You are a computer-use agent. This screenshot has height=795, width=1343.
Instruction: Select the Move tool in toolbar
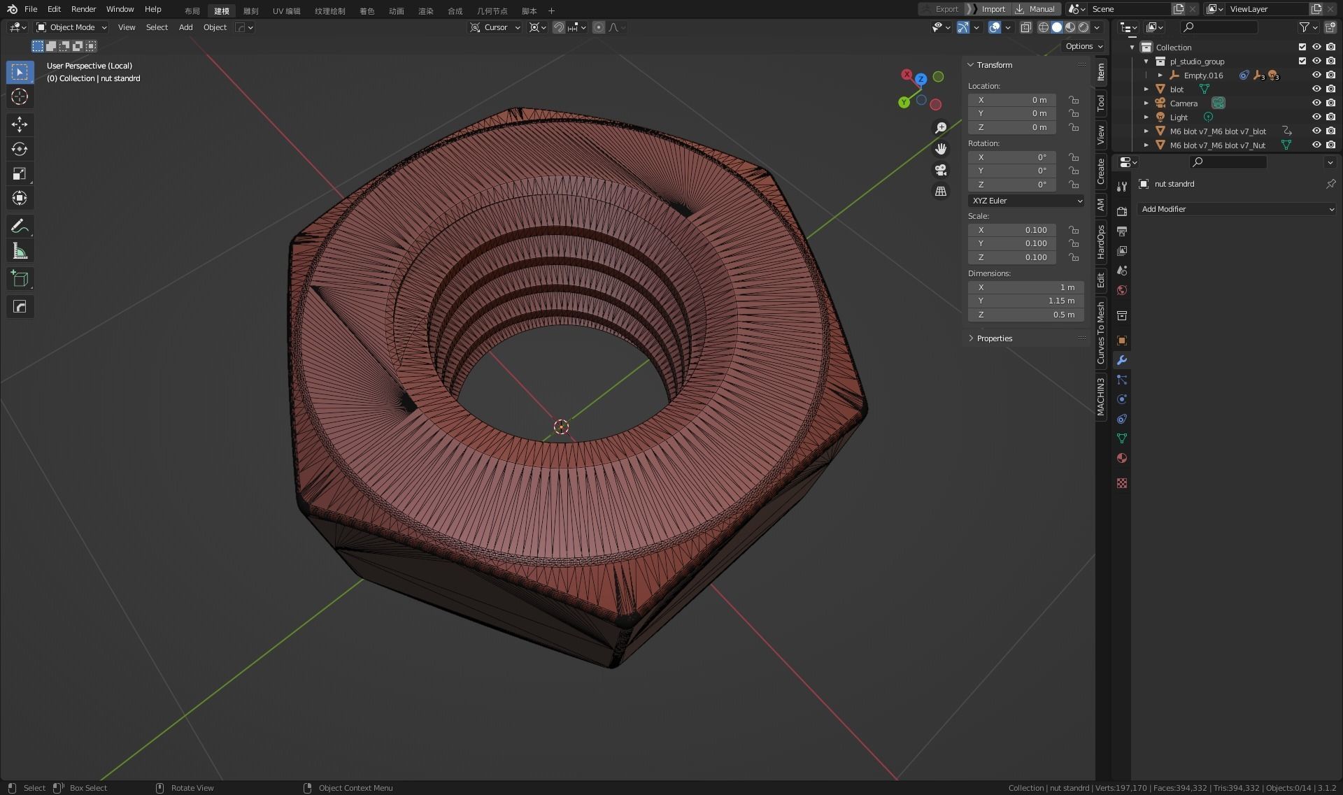20,124
